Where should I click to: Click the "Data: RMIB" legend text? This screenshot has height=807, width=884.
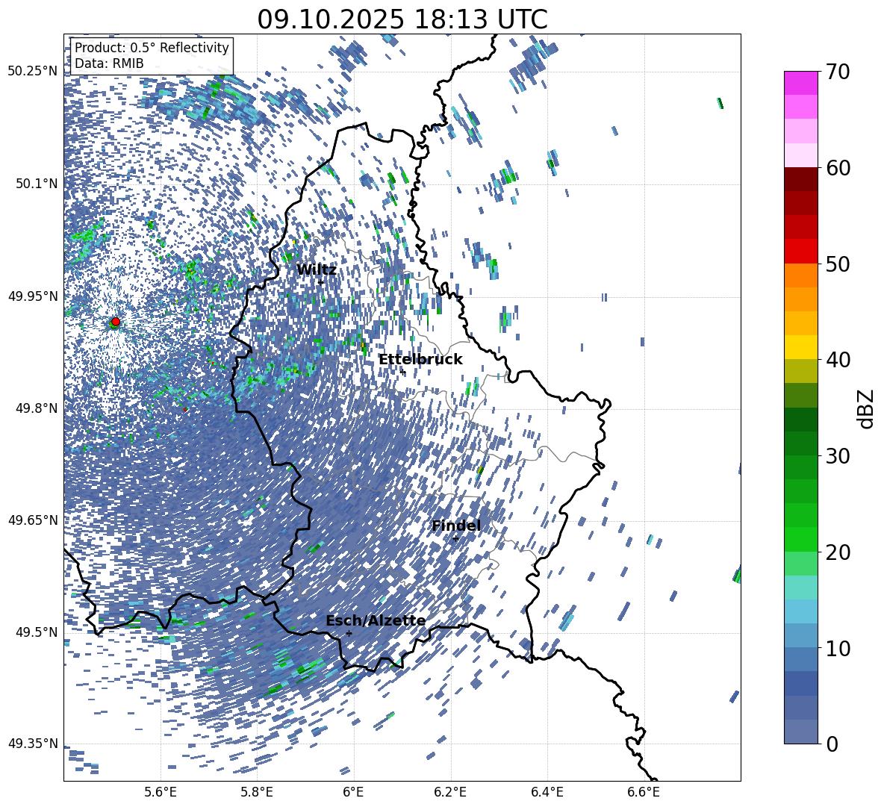click(x=109, y=63)
